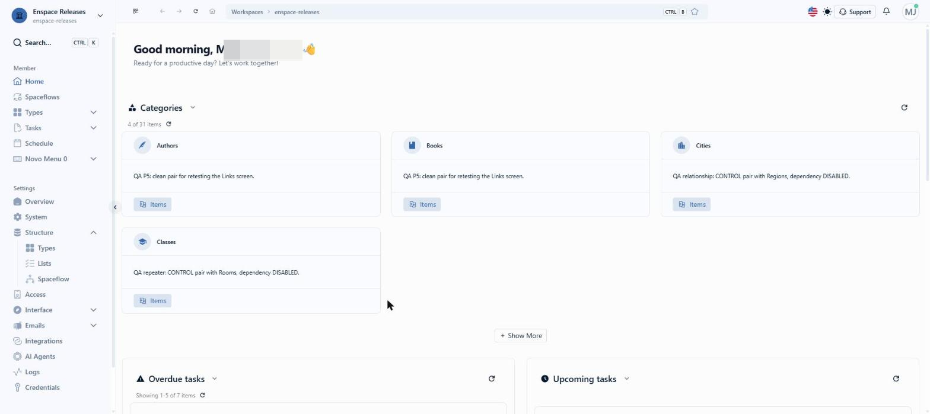Open Items of Authors category
Image resolution: width=930 pixels, height=414 pixels.
click(x=152, y=204)
